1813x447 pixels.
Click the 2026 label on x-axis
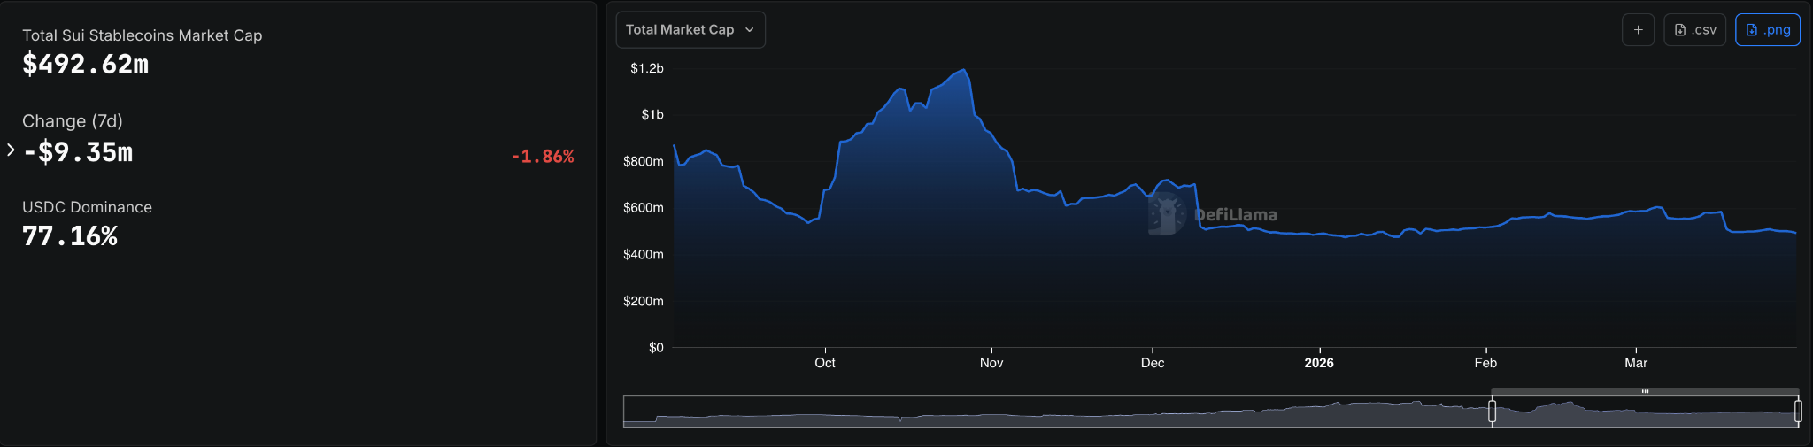1319,363
